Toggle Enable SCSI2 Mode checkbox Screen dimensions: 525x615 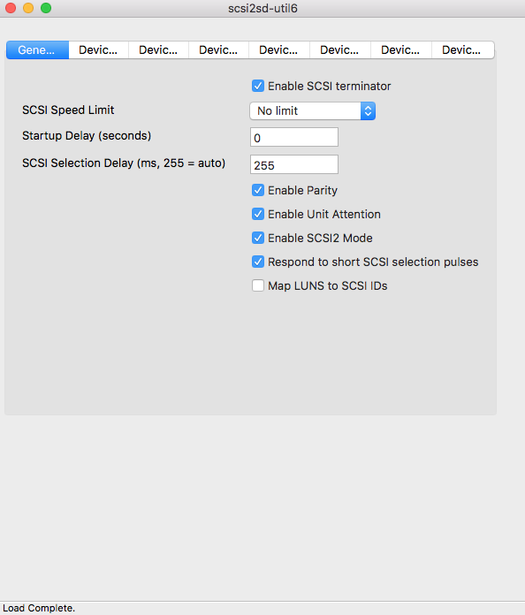(x=258, y=238)
